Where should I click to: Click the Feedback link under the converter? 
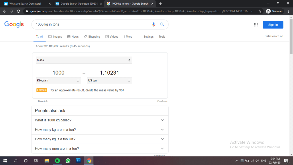coord(162,101)
